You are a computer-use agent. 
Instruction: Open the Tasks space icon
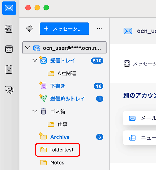[x=9, y=69]
